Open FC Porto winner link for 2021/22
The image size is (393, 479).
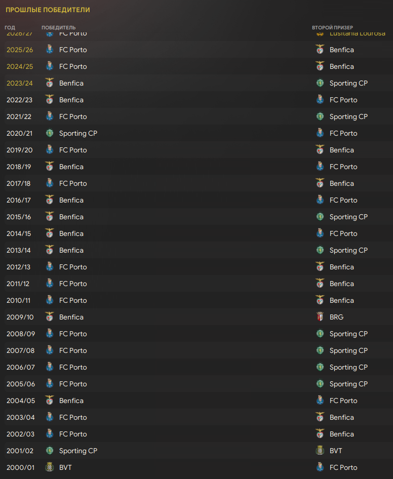(73, 116)
